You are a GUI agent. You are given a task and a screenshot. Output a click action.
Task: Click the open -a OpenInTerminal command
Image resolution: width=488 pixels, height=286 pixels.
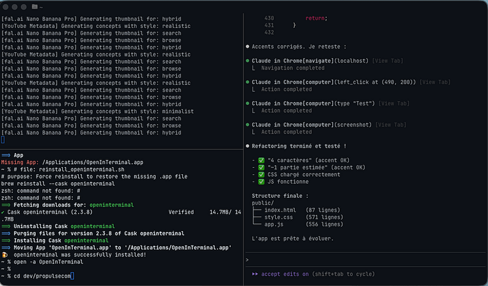48,262
